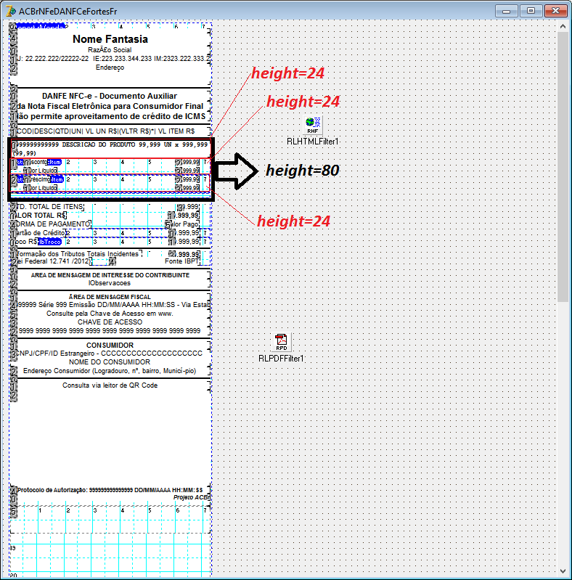The width and height of the screenshot is (572, 580).
Task: Select 'Consulte pela Chave de Acesso em www.'
Action: point(110,314)
